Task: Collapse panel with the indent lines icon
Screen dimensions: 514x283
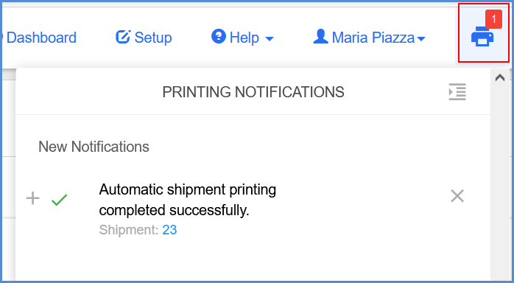Action: coord(457,92)
